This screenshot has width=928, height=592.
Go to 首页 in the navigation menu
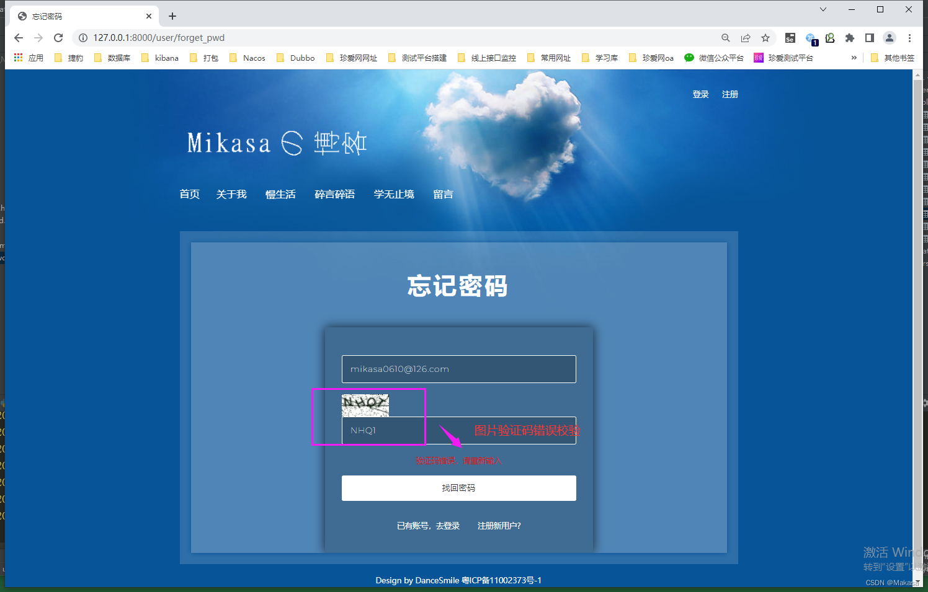point(190,194)
